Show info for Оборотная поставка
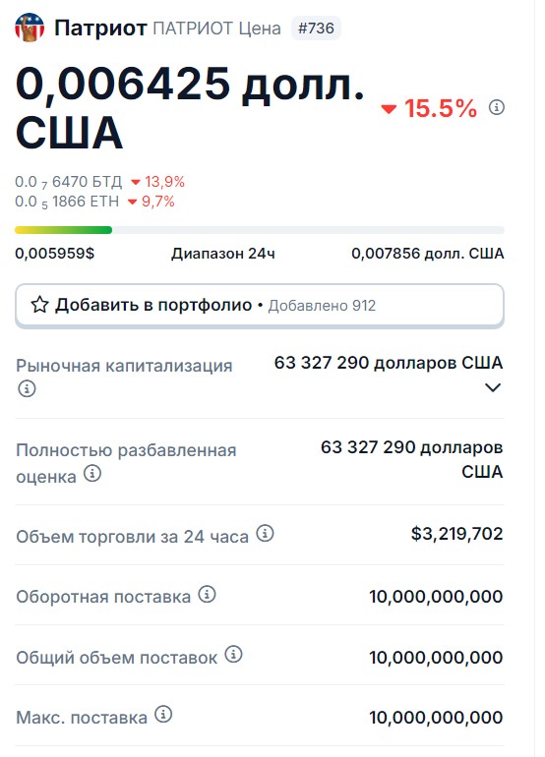Viewport: 545px width, 757px height. tap(207, 595)
